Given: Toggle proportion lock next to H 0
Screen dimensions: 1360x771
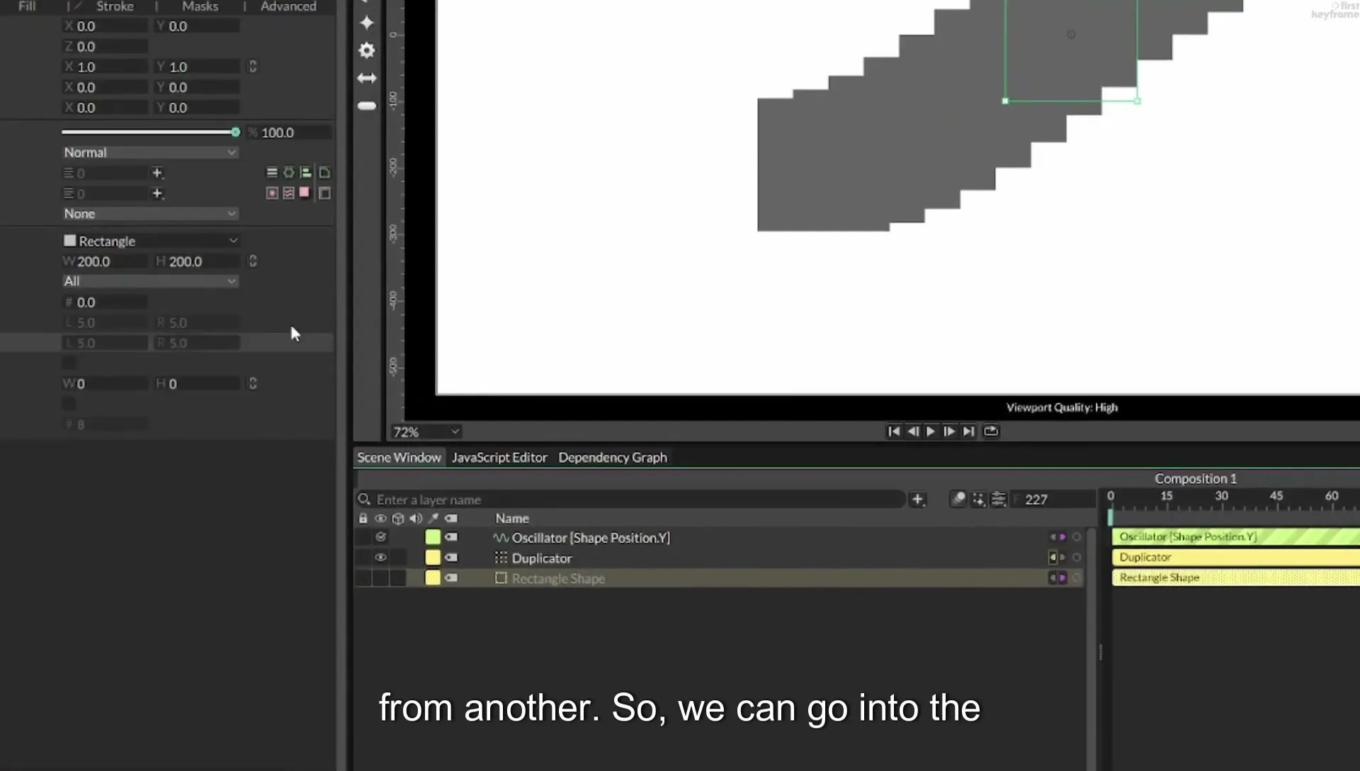Looking at the screenshot, I should [253, 383].
